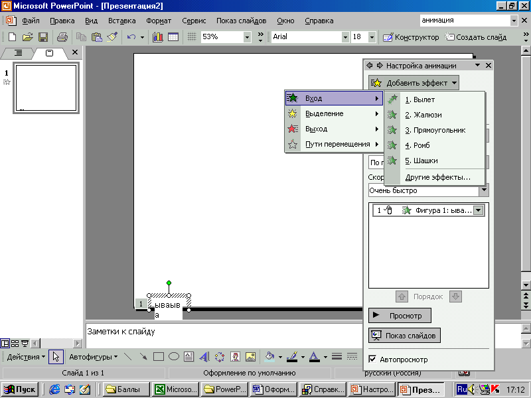Create a new presentation with the blank page icon
531x398 pixels.
(12, 36)
